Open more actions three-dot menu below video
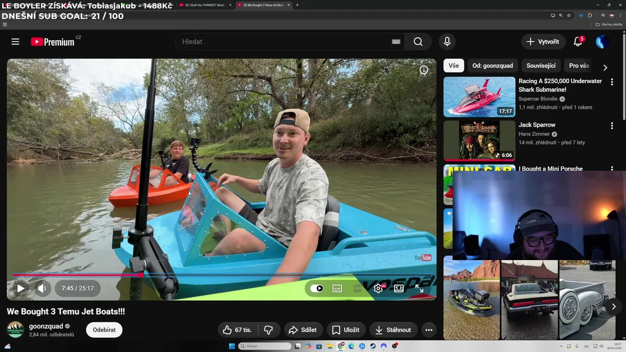 [x=429, y=330]
